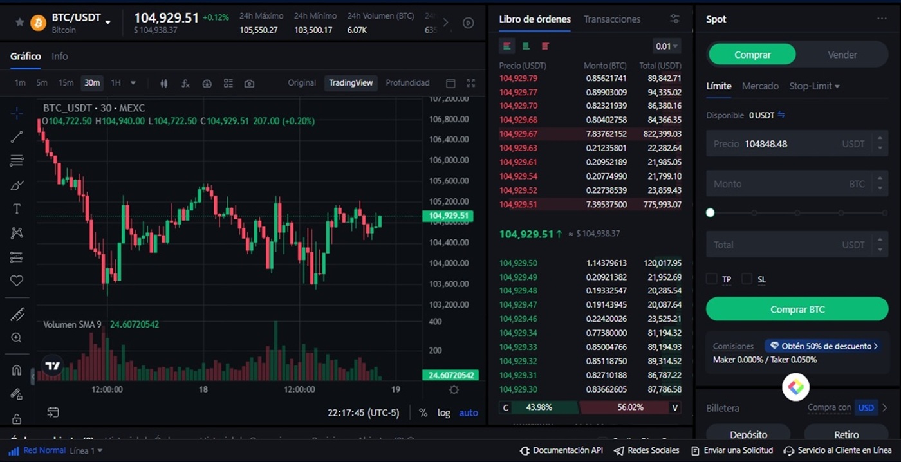
Task: Open 22:17:45 (UTC-5) timezone selector
Action: (x=364, y=412)
